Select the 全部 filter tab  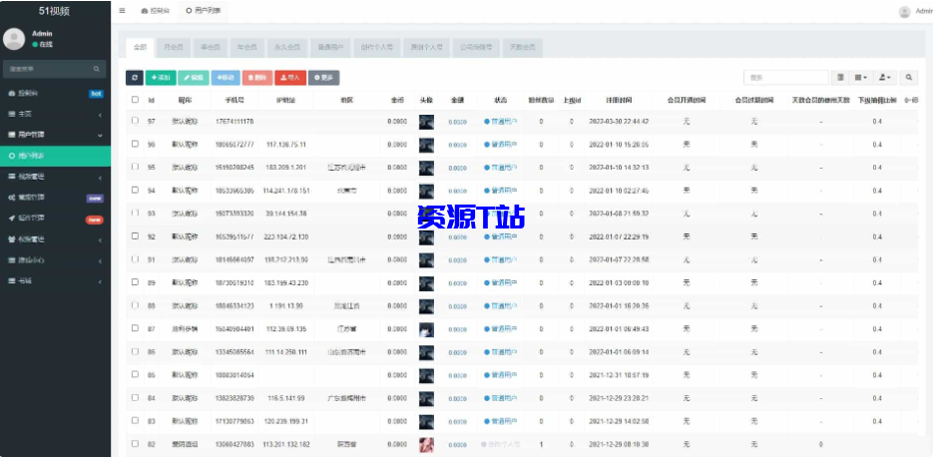(x=140, y=47)
